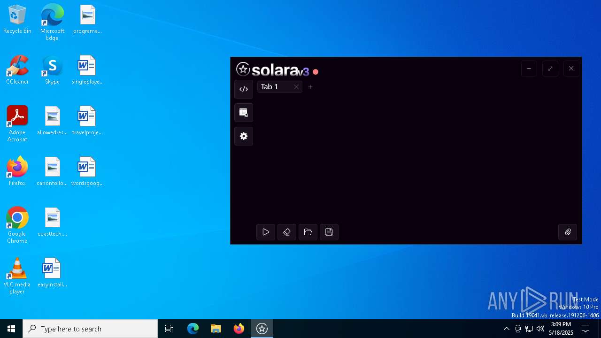The width and height of the screenshot is (601, 338).
Task: Open the Solara script list panel
Action: tap(244, 113)
